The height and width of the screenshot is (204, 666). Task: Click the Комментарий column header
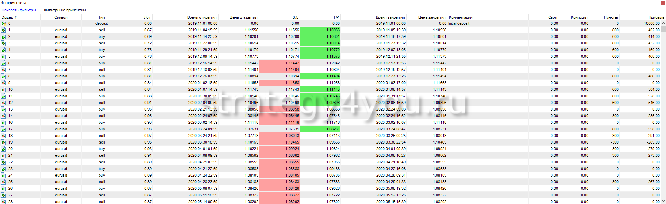pos(460,17)
